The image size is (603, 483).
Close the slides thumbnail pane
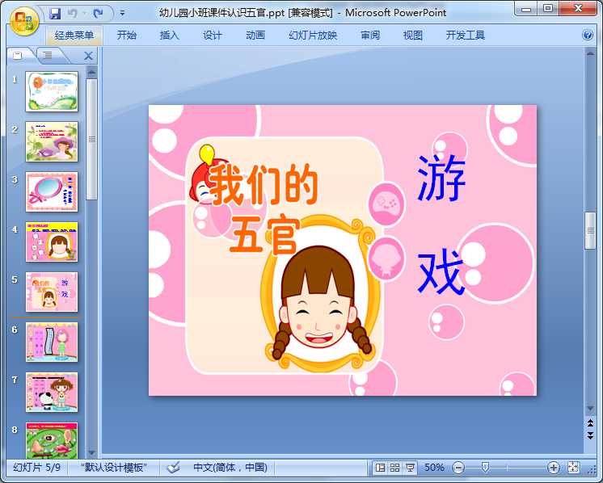pyautogui.click(x=88, y=56)
